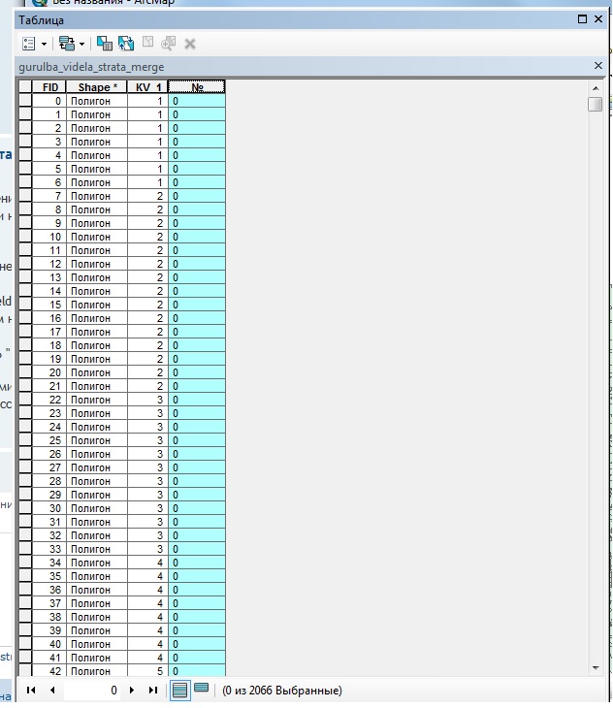Click the current record number field
Image resolution: width=613 pixels, height=708 pixels.
coord(92,691)
